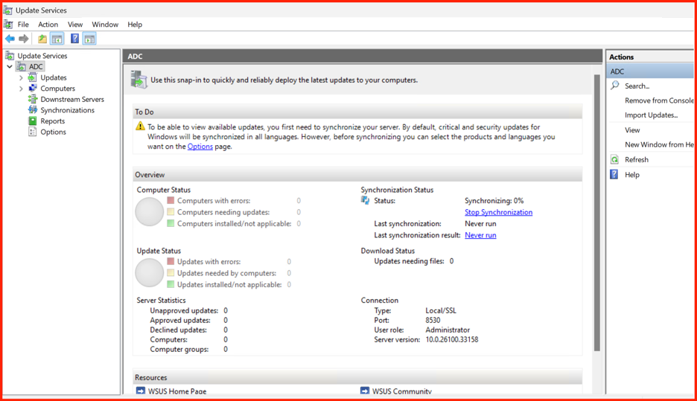Viewport: 697px width, 401px height.
Task: Click the Downstream Servers node icon
Action: coord(33,99)
